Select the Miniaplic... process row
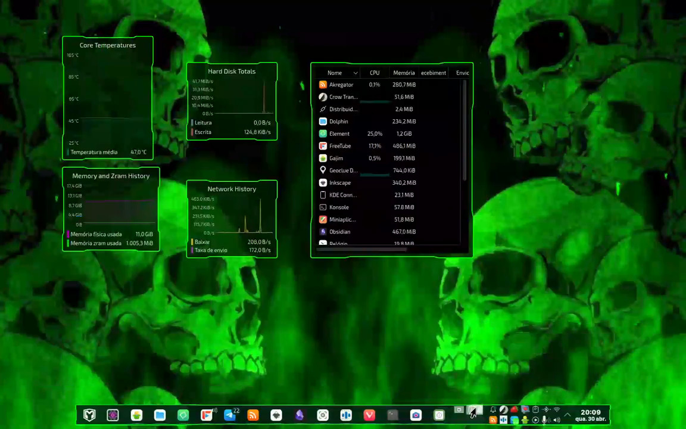Screen dimensions: 686x429 tap(388, 219)
